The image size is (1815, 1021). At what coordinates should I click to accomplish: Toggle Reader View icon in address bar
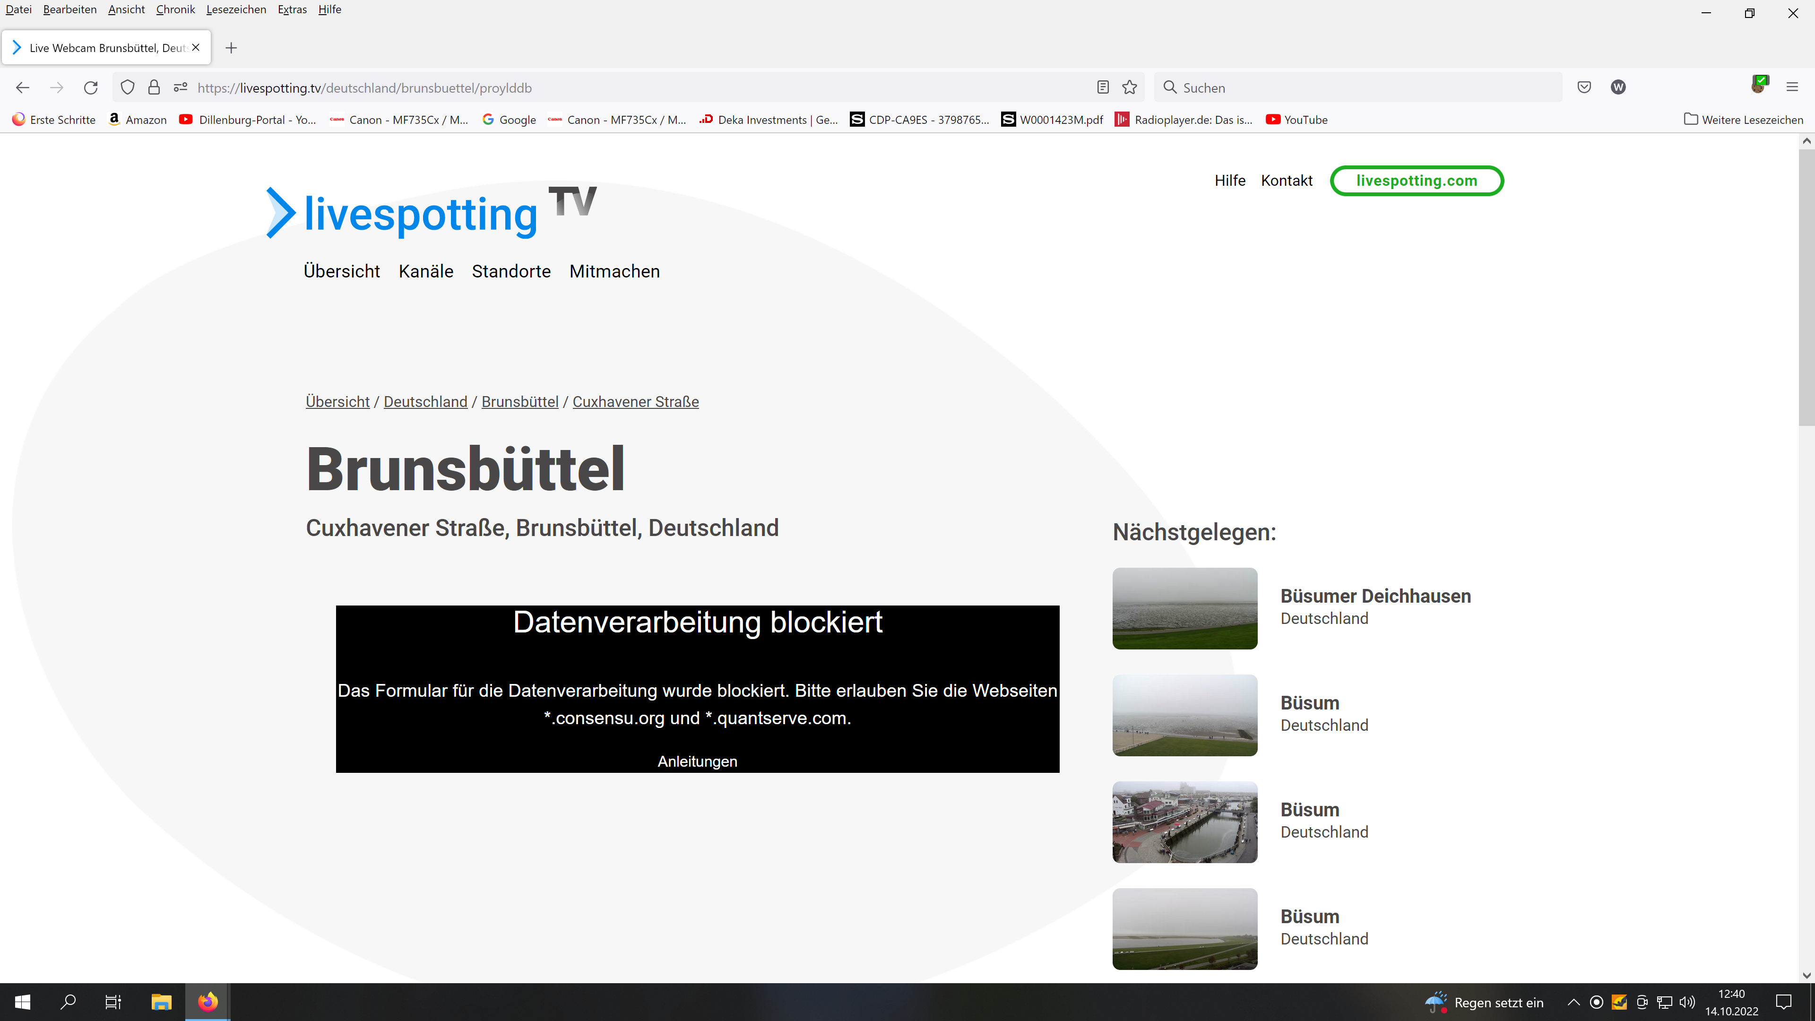pyautogui.click(x=1103, y=87)
